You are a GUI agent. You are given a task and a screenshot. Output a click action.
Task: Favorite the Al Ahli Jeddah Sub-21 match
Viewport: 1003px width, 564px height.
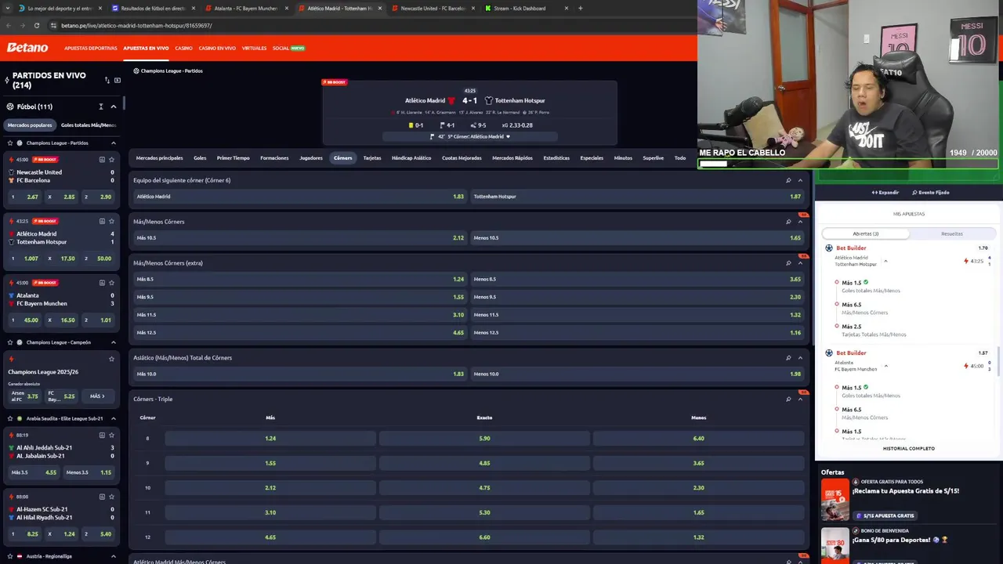coord(111,435)
